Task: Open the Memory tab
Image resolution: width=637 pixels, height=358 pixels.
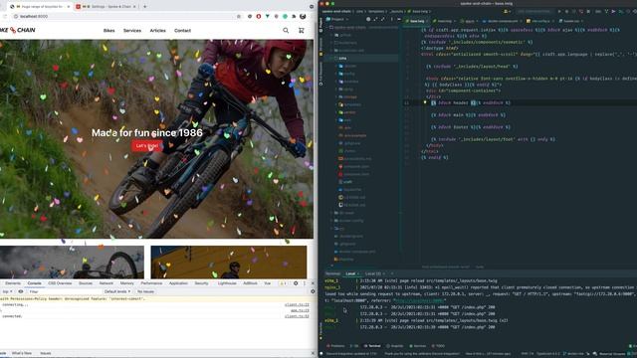Action: 126,283
